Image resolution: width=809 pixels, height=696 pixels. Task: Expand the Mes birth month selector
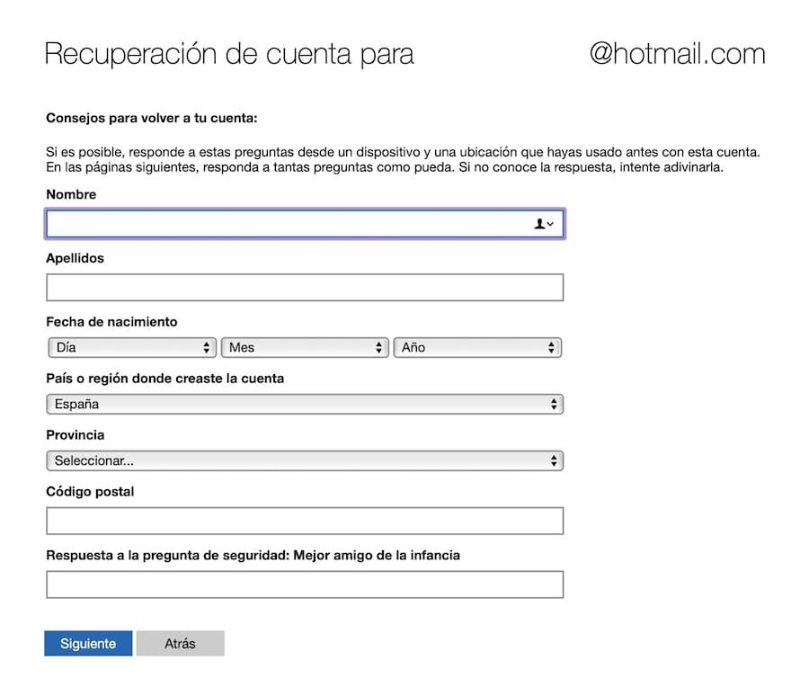click(305, 347)
